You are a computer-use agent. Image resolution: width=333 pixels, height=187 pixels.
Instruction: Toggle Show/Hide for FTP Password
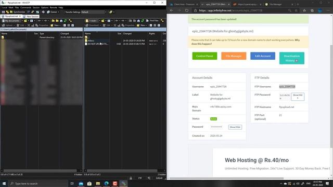click(298, 97)
